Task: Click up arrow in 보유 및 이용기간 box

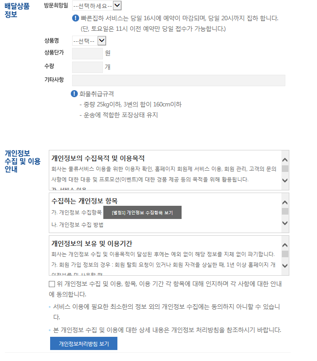Action: [x=285, y=245]
